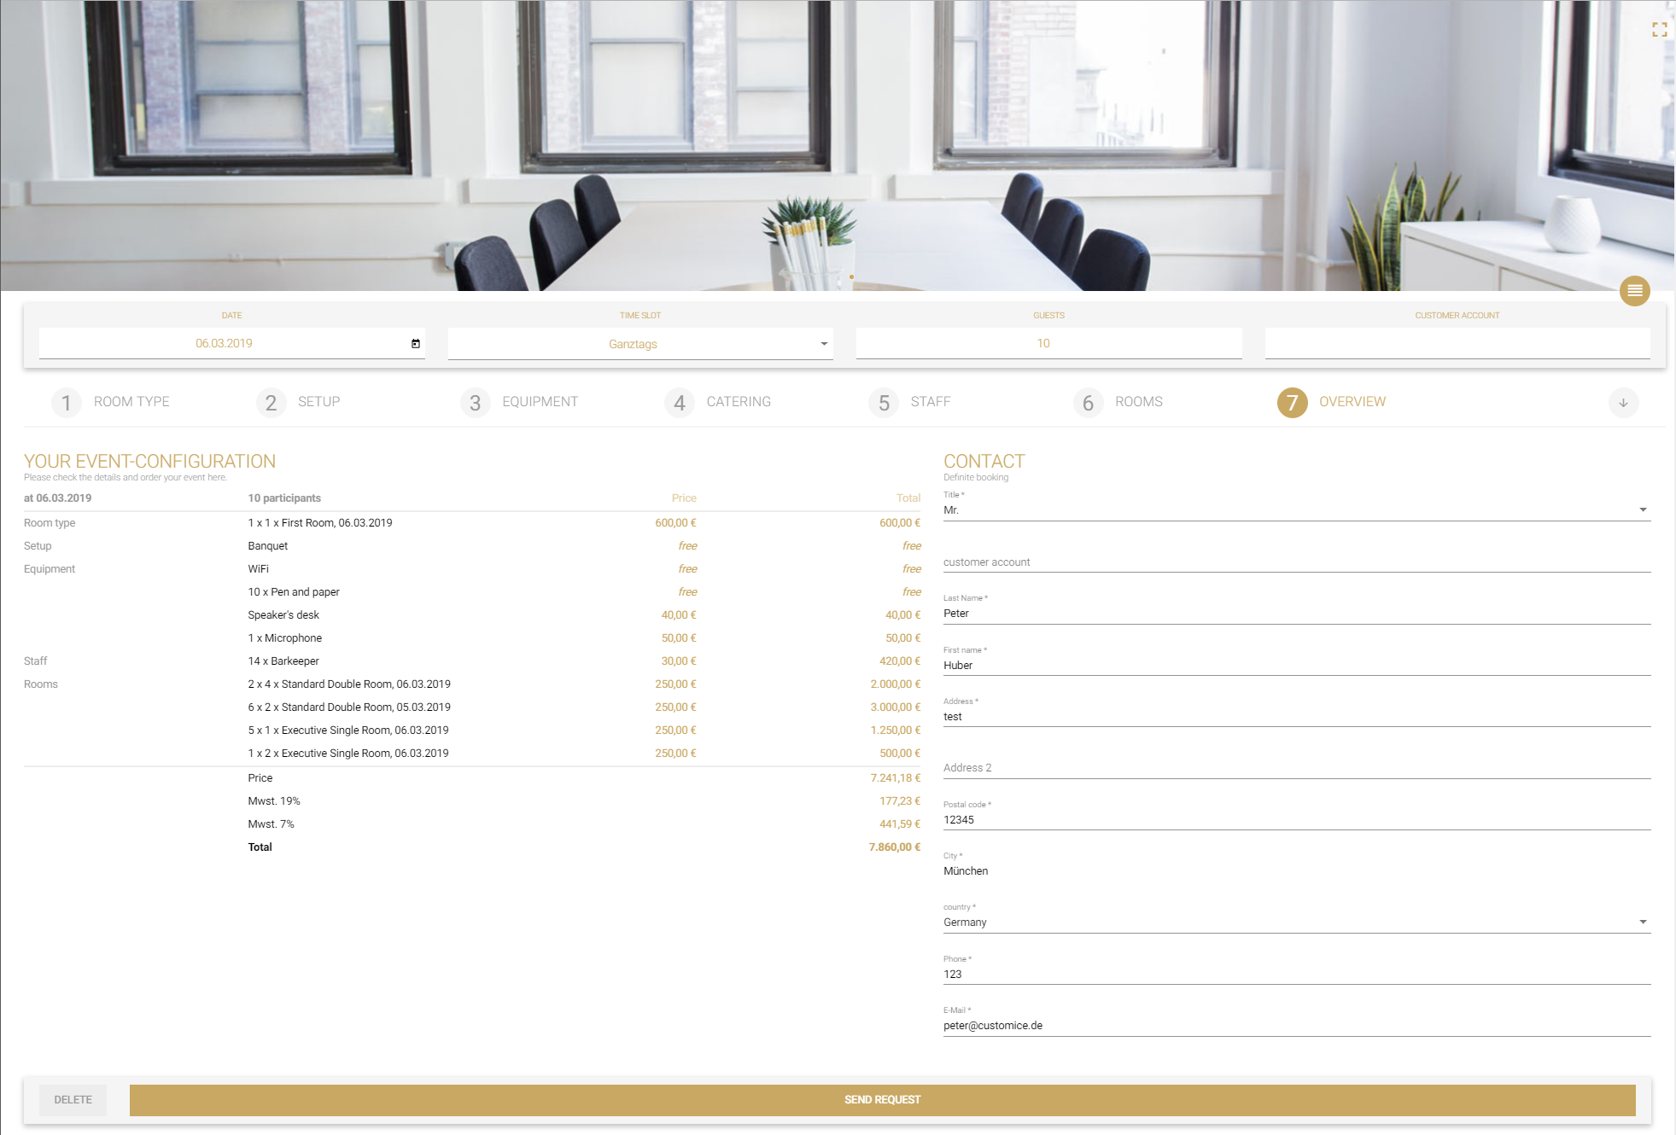Click the empty Customer Account field at top

point(1457,344)
